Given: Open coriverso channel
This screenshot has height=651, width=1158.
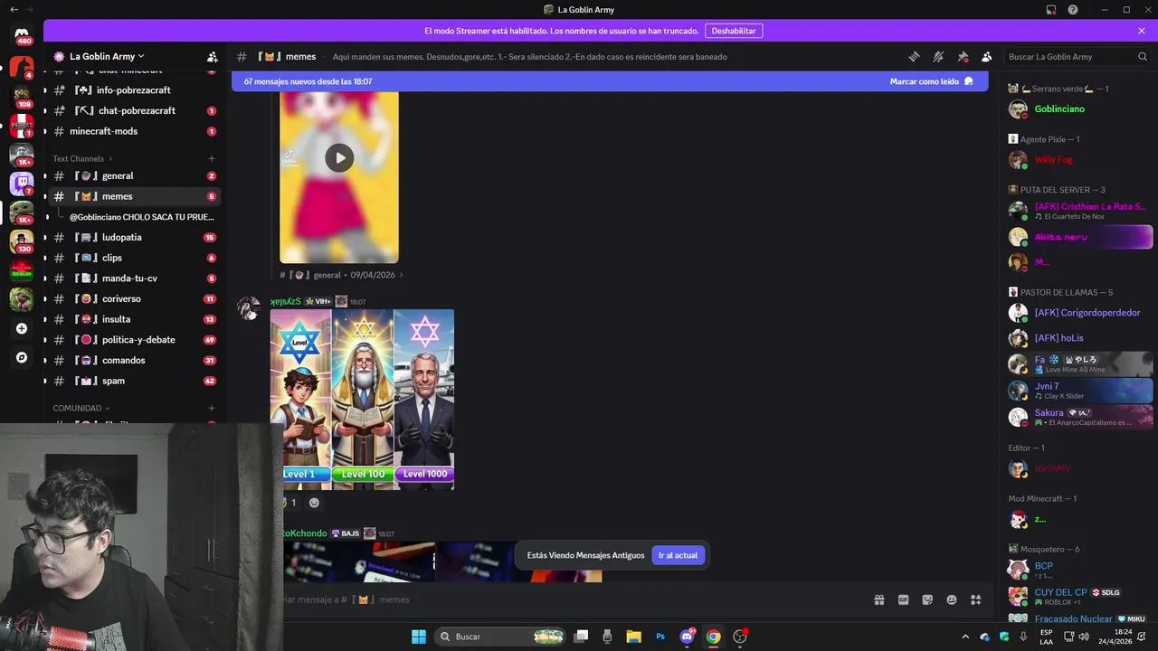Looking at the screenshot, I should (x=133, y=298).
